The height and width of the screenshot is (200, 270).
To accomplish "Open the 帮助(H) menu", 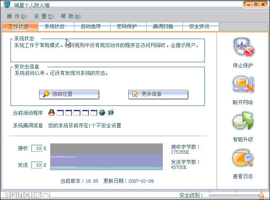I will click(x=71, y=16).
